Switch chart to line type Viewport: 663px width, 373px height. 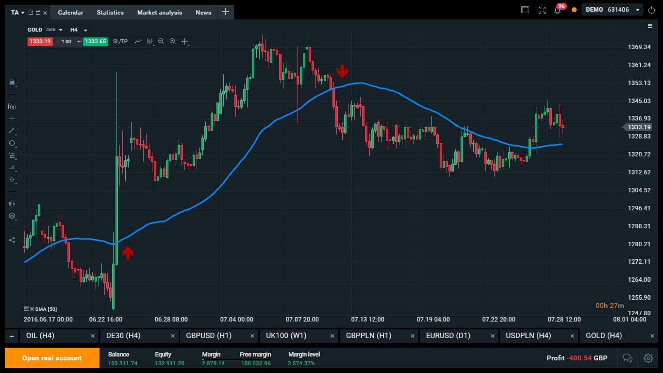tap(138, 42)
